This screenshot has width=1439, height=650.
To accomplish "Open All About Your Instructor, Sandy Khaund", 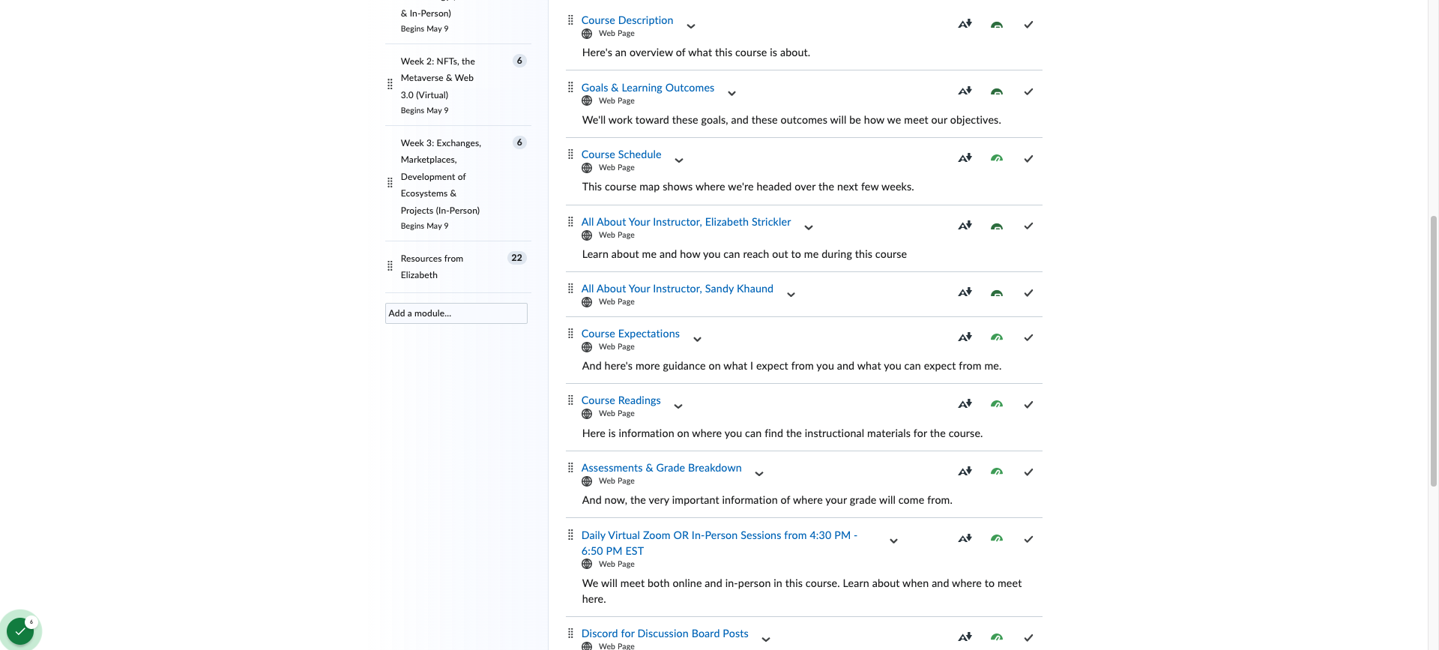I will pyautogui.click(x=678, y=289).
